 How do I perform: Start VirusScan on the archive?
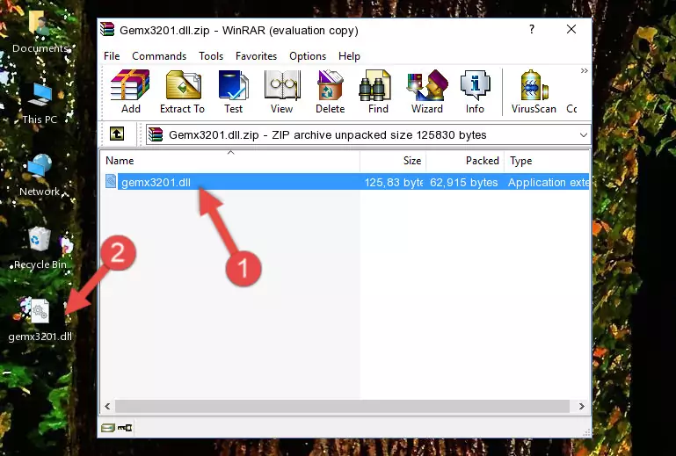click(x=534, y=91)
